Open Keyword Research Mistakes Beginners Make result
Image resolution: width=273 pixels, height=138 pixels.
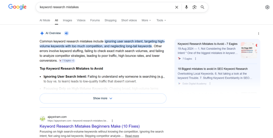pyautogui.click(x=90, y=126)
